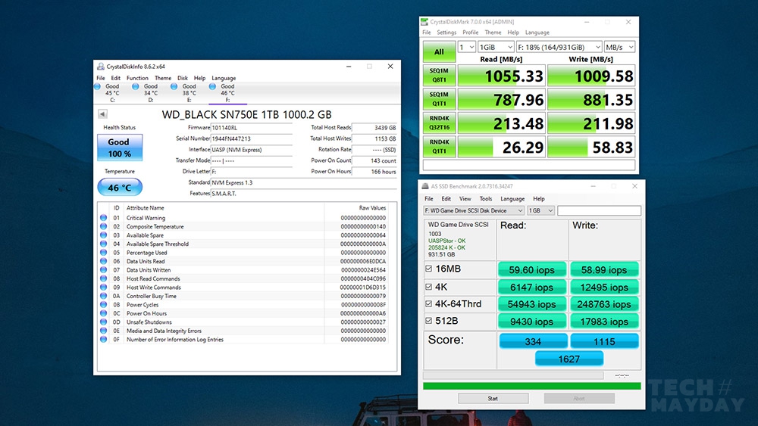Open the 1 GB size dropdown in AS SSD
The image size is (758, 426).
[x=540, y=211]
